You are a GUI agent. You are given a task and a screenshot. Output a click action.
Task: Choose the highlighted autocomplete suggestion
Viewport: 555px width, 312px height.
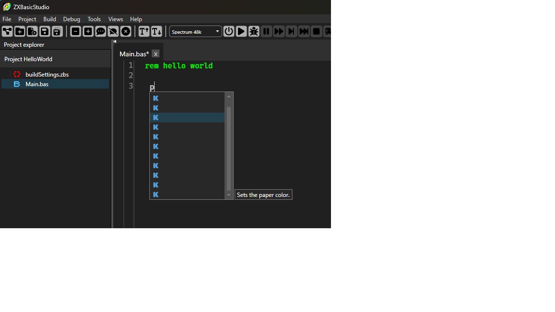point(187,117)
